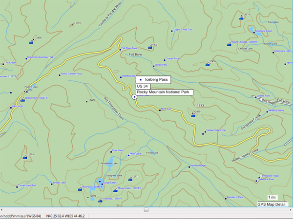The image size is (293, 219).
Task: Click the GPS Map Detail label
Action: [x=272, y=204]
